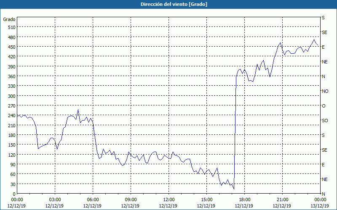
Task: Select the 'NE' compass label level with 30
Action: click(x=325, y=179)
